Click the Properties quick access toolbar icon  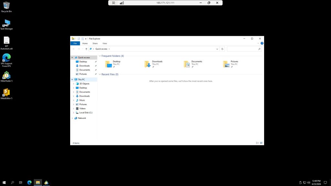click(x=79, y=39)
